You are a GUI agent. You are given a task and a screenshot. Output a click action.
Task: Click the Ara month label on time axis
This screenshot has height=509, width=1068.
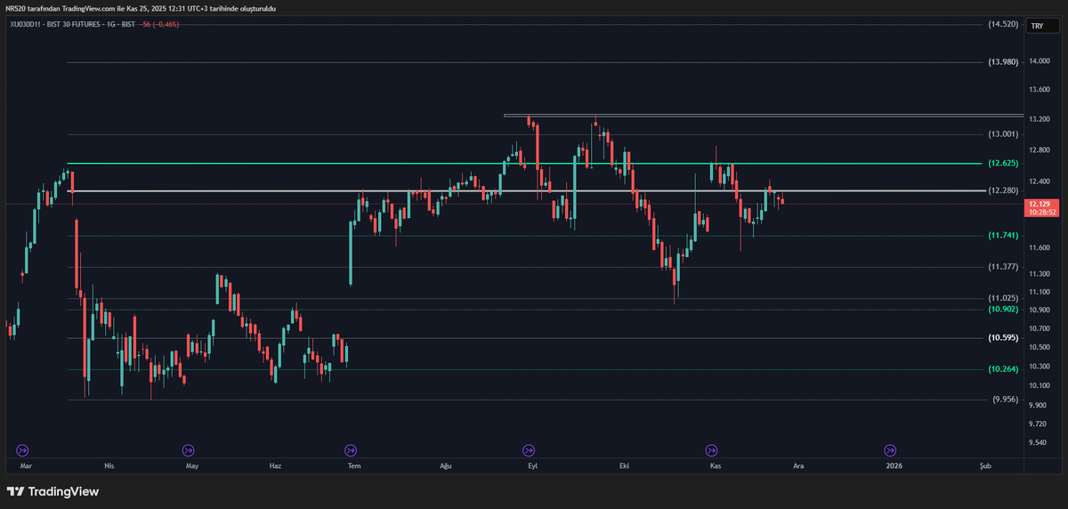tap(799, 465)
